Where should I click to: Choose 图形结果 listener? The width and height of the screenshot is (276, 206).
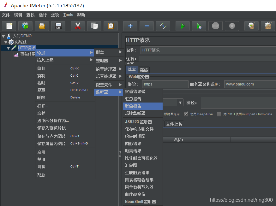(143, 144)
